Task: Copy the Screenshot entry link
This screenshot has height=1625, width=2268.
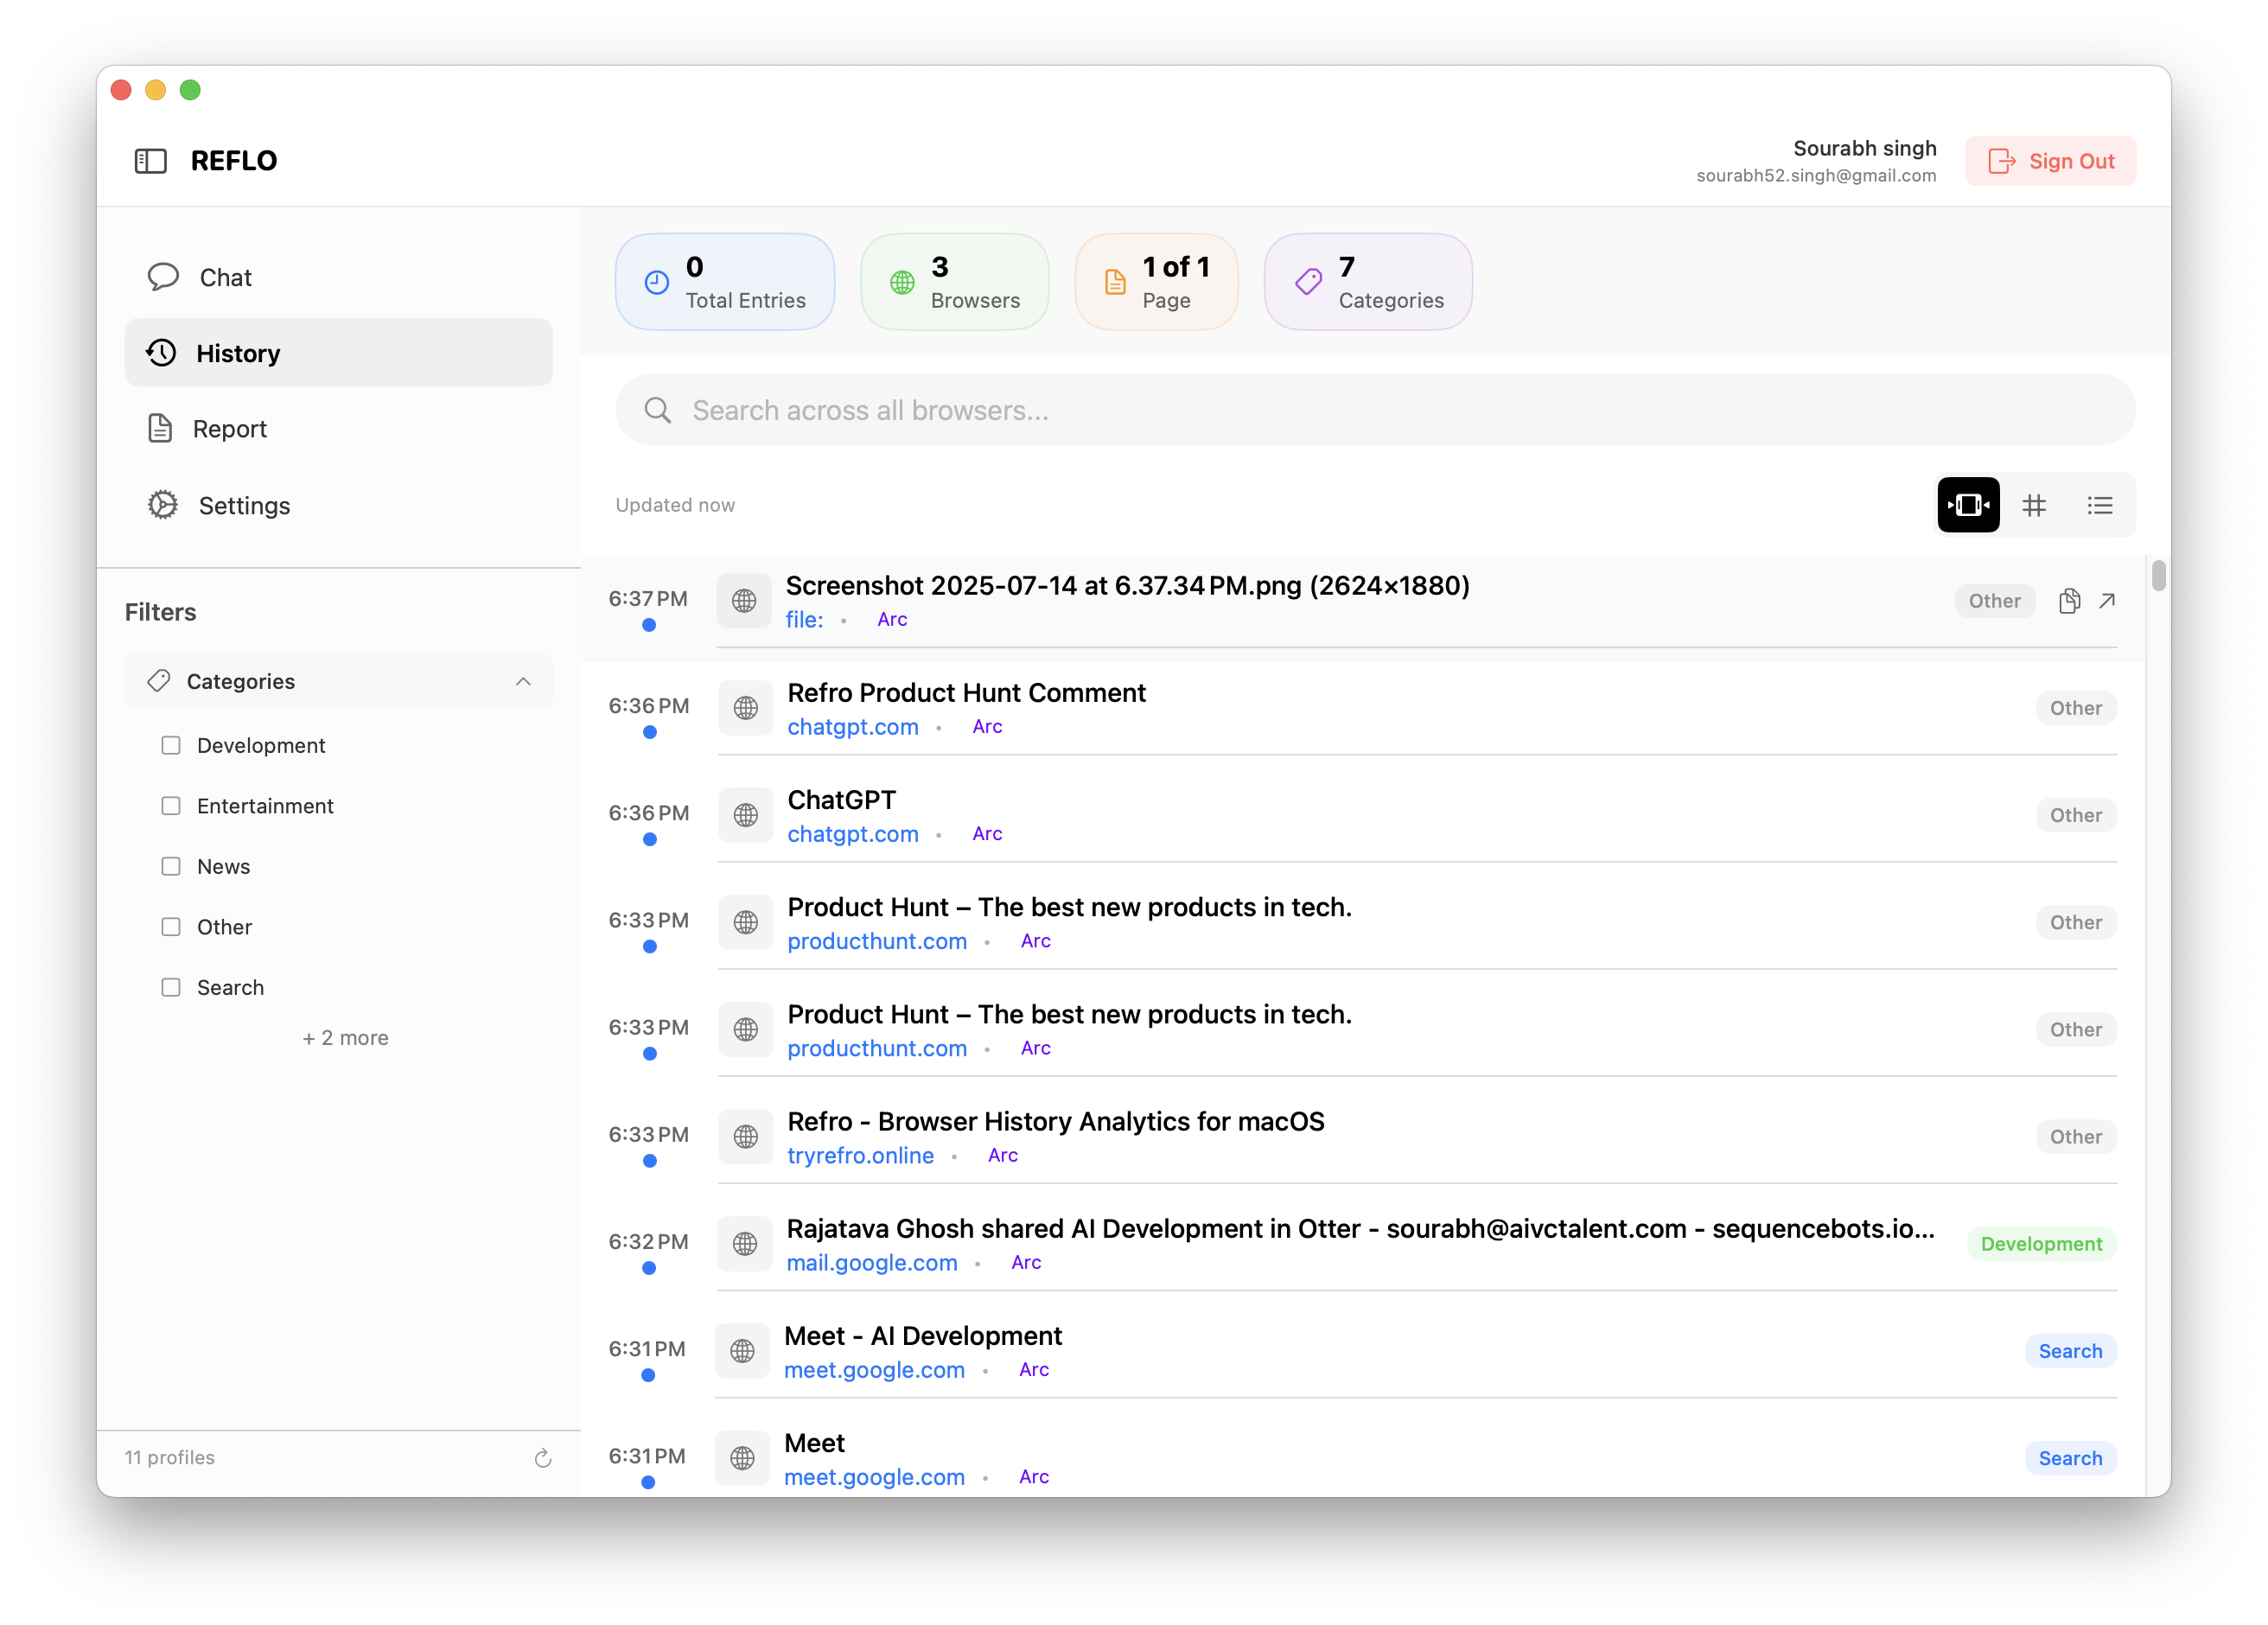Action: pyautogui.click(x=2069, y=600)
